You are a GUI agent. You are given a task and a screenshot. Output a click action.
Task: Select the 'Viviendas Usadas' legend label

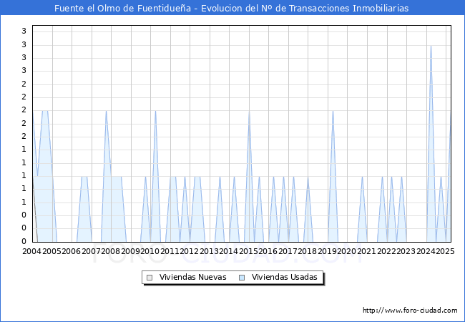285,277
